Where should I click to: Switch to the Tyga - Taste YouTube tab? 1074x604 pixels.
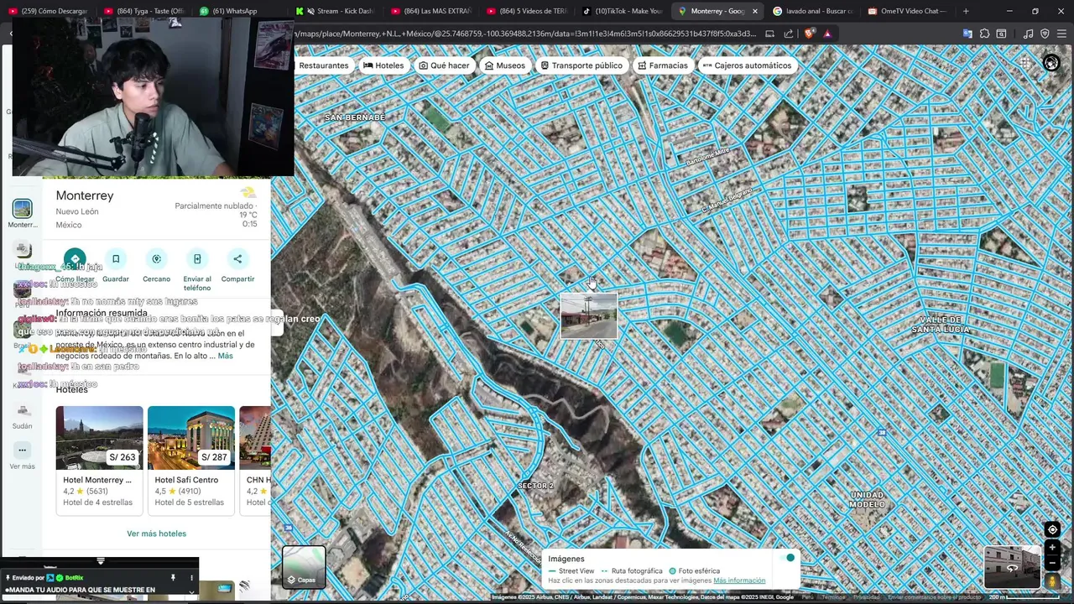(143, 11)
